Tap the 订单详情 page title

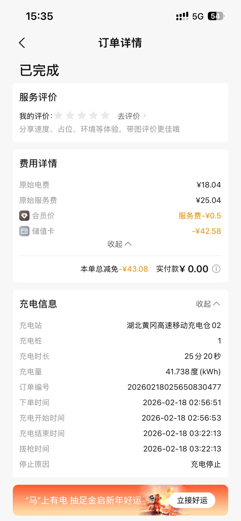click(120, 43)
